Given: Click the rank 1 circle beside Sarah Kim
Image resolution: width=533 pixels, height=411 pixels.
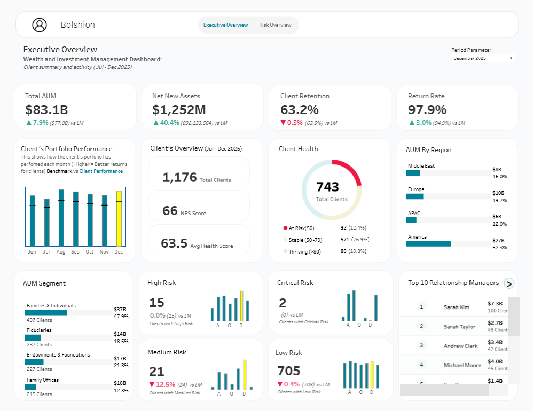Looking at the screenshot, I should click(421, 307).
